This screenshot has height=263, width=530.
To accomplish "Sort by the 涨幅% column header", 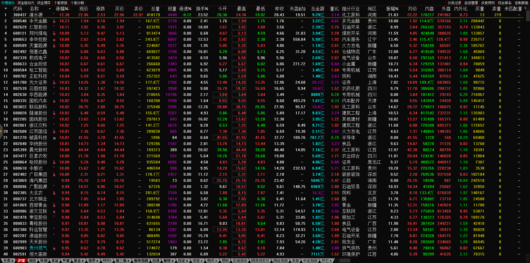I will tap(62, 9).
